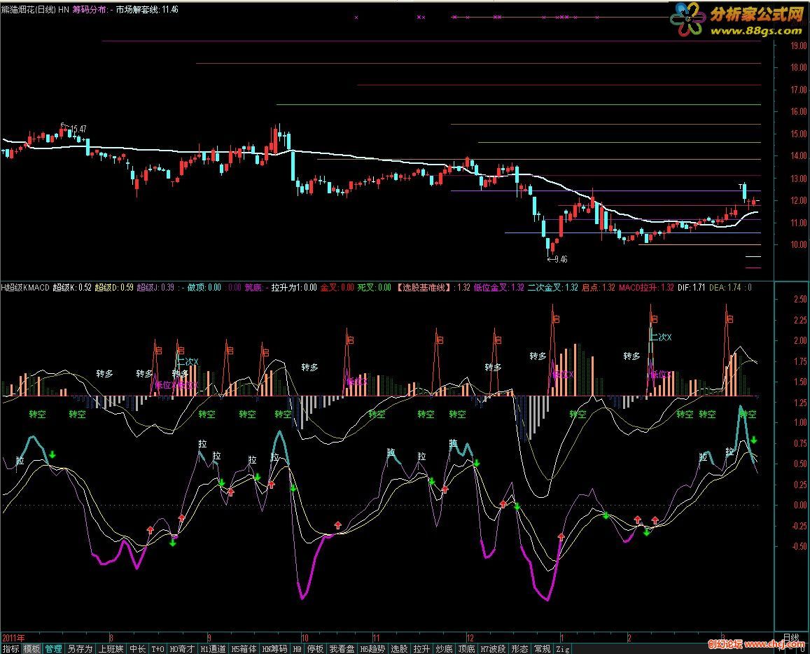Click the 【选股基准线】 label
810x654 pixels.
424,287
